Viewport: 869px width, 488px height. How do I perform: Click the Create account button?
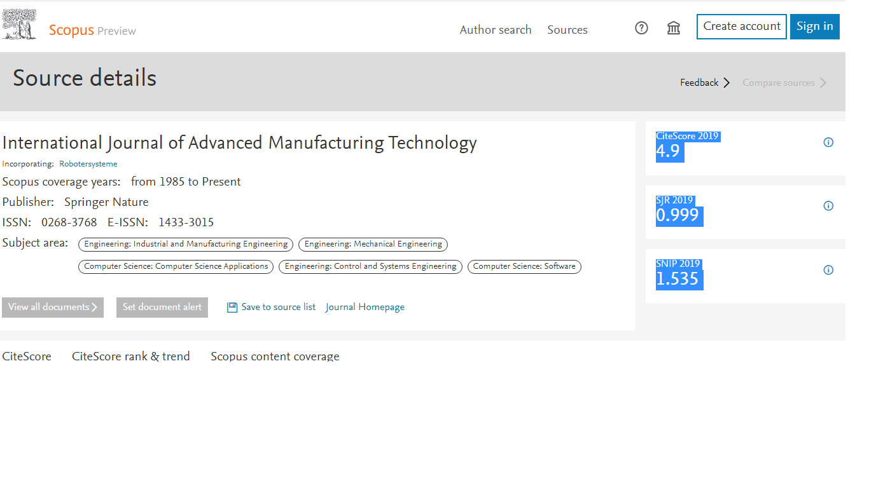742,27
